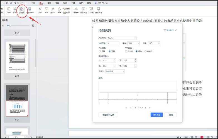Open the 页码样式 1,2,3 format dropdown
Image resolution: width=218 pixels, height=139 pixels.
click(x=122, y=38)
